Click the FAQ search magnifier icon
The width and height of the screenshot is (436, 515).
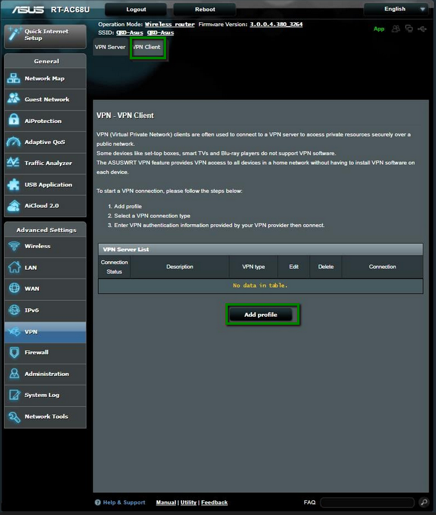424,502
